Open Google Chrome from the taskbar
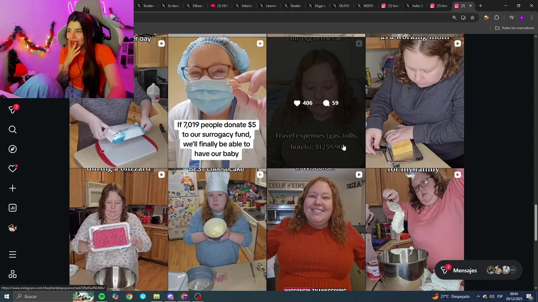 [x=129, y=297]
